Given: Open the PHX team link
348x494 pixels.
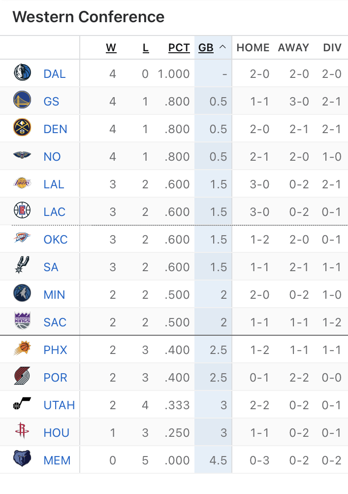Looking at the screenshot, I should pos(55,350).
